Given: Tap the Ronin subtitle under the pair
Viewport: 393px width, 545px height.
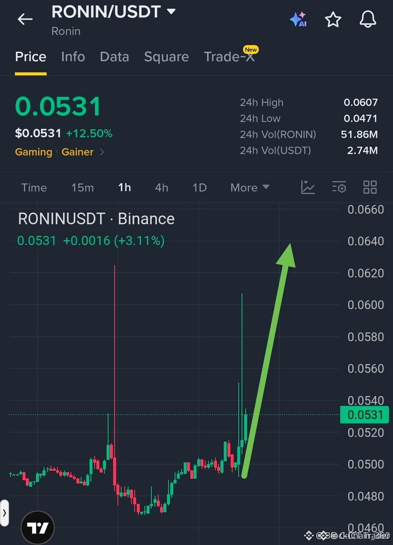Looking at the screenshot, I should 66,31.
